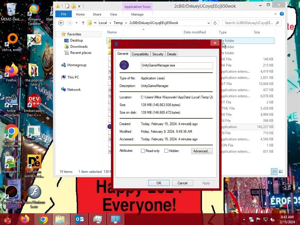Switch to the Details tab
Screen dimensions: 300x225
click(171, 54)
